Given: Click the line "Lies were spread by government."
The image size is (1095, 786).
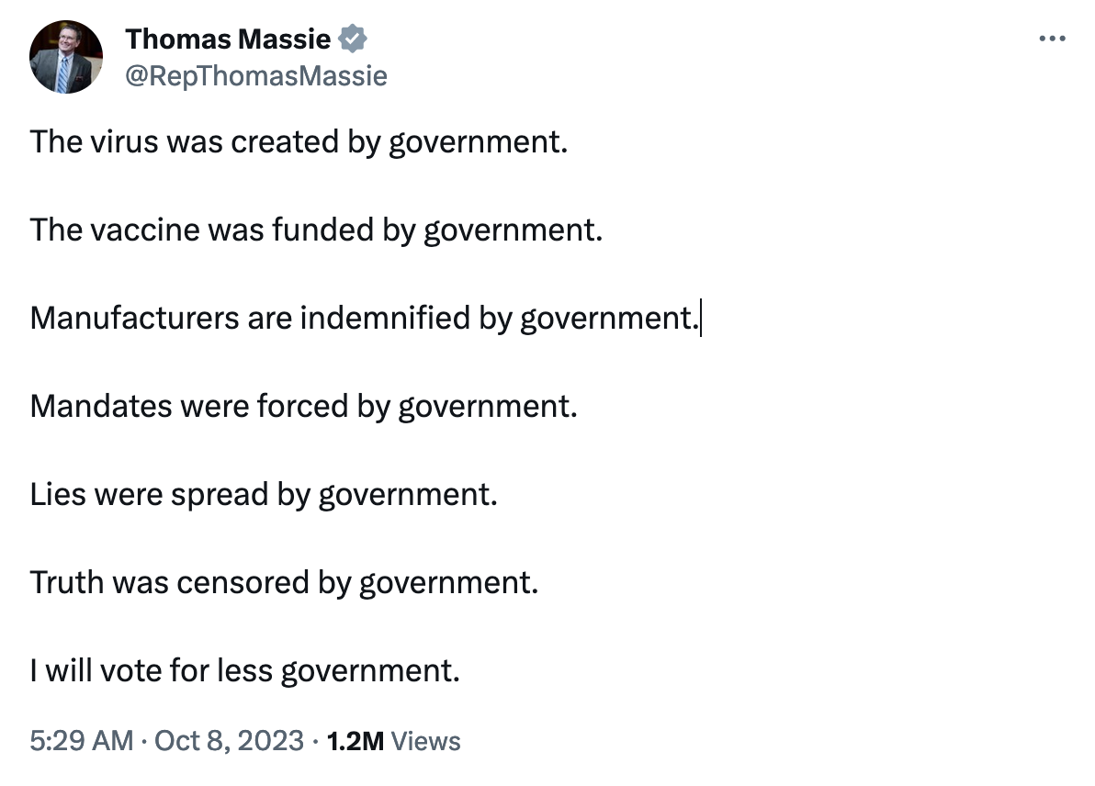Looking at the screenshot, I should click(x=264, y=495).
